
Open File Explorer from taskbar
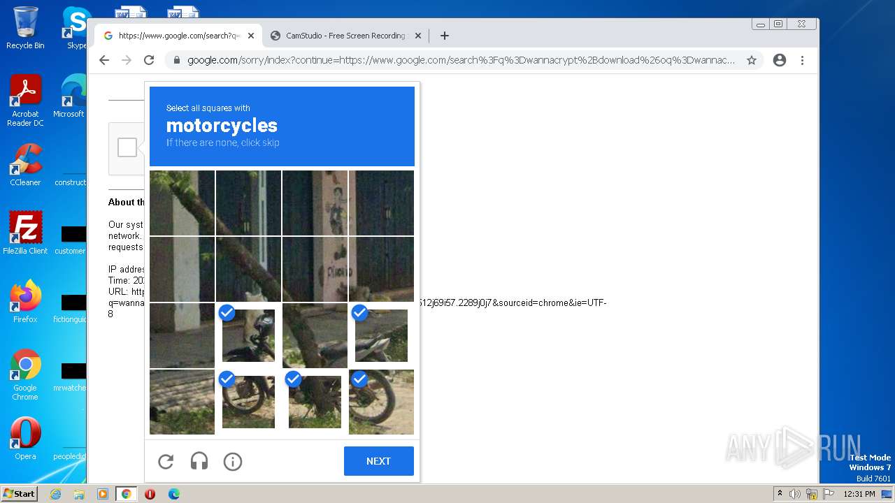[x=79, y=494]
